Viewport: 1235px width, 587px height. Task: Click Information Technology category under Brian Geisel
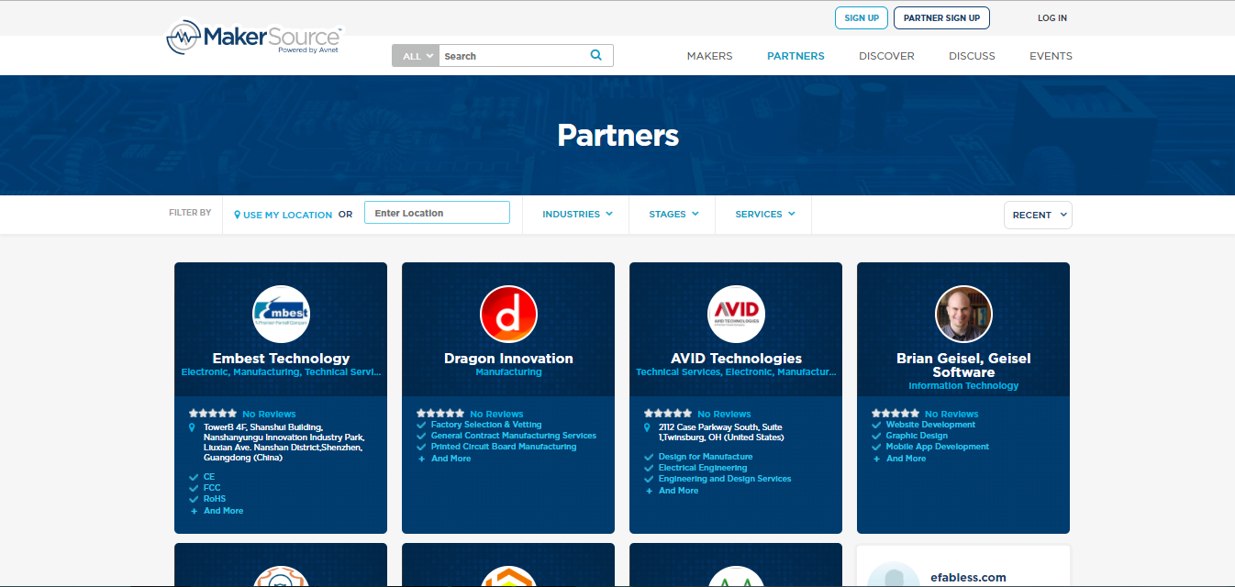(x=963, y=386)
